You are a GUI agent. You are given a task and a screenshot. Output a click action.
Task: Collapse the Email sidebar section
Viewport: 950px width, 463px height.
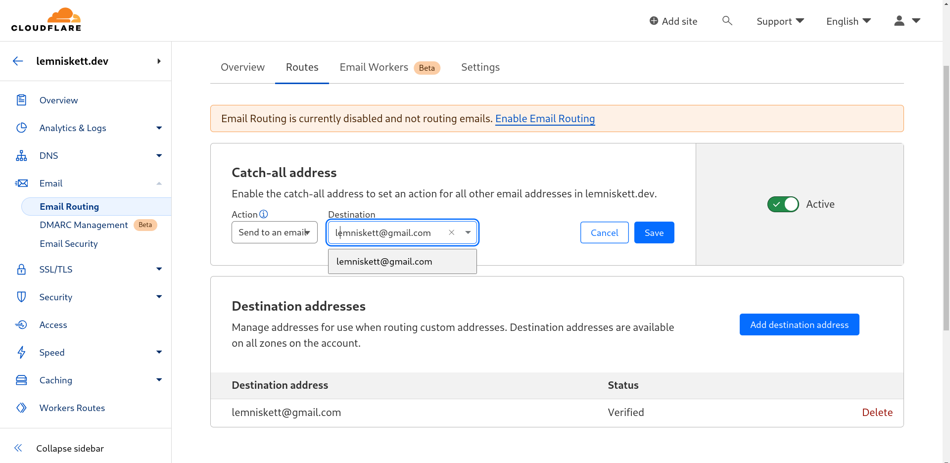(159, 184)
